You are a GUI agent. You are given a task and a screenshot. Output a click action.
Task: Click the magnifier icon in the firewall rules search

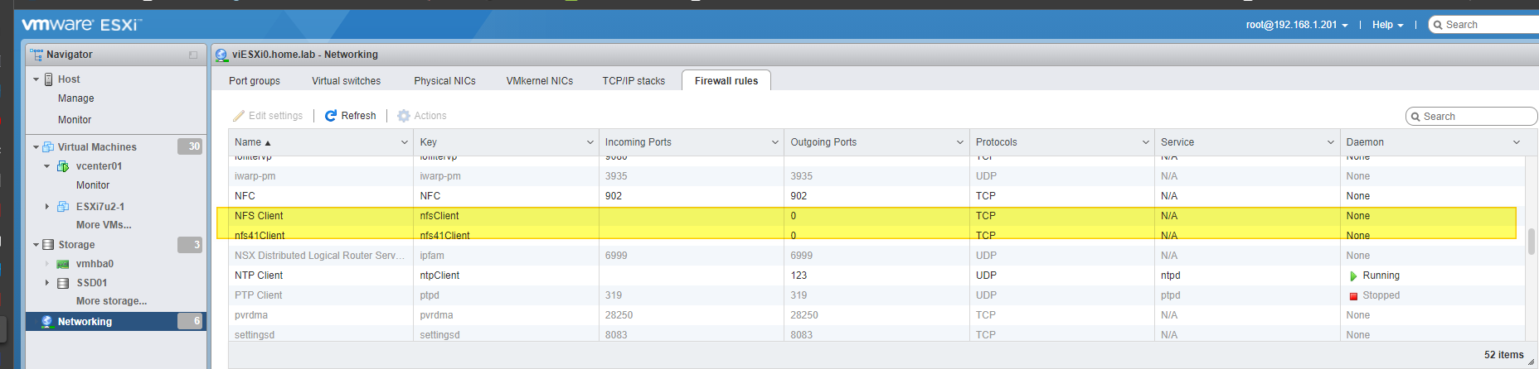[1415, 117]
